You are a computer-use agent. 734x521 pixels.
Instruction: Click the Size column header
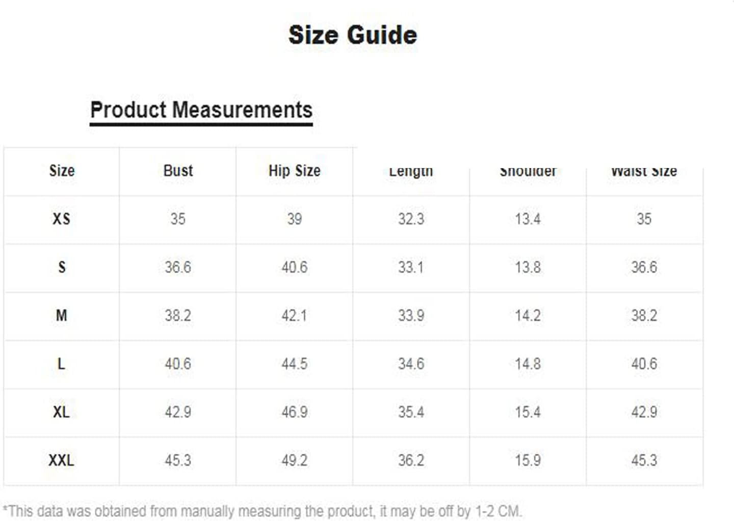(62, 171)
